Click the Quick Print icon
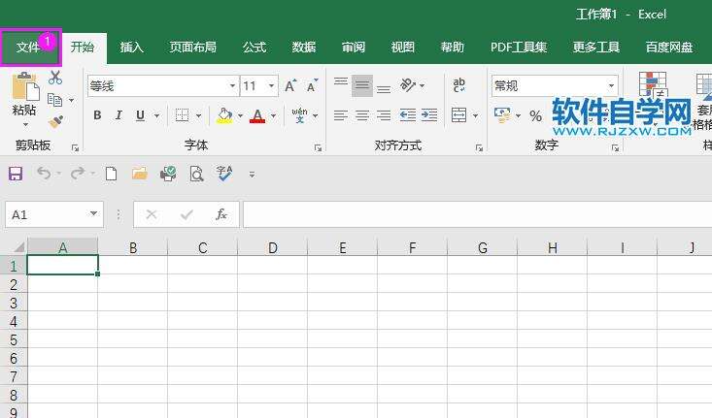Viewport: 712px width, 418px height. (168, 174)
